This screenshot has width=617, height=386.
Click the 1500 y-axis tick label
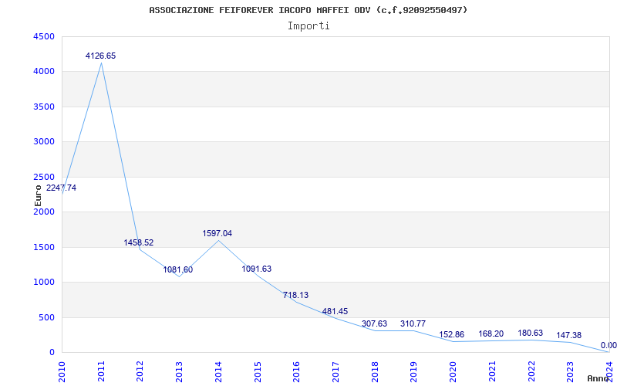point(44,247)
